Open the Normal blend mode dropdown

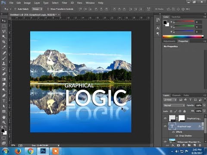pyautogui.click(x=174, y=105)
